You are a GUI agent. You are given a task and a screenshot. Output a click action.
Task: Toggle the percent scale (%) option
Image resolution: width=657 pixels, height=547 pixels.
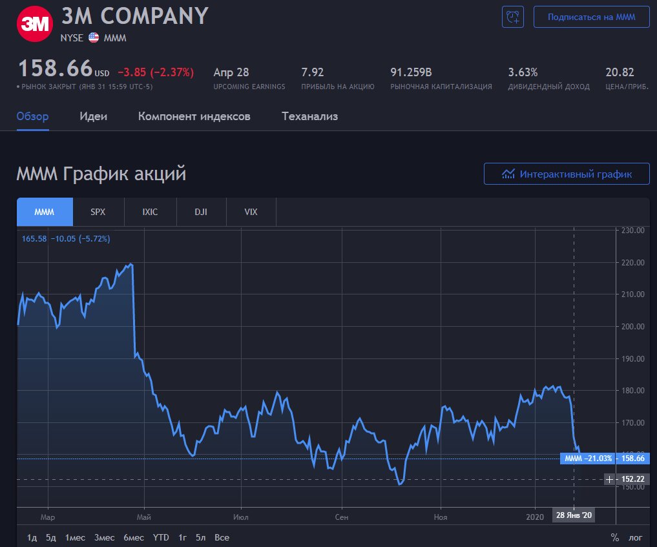pyautogui.click(x=614, y=537)
